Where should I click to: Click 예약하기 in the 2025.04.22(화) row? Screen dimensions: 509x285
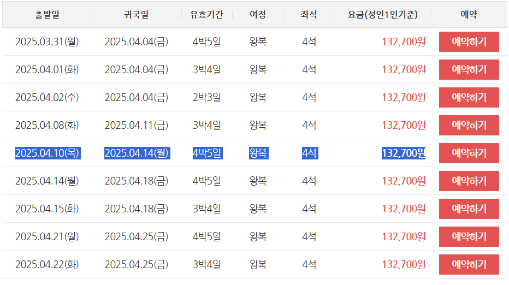pyautogui.click(x=469, y=265)
